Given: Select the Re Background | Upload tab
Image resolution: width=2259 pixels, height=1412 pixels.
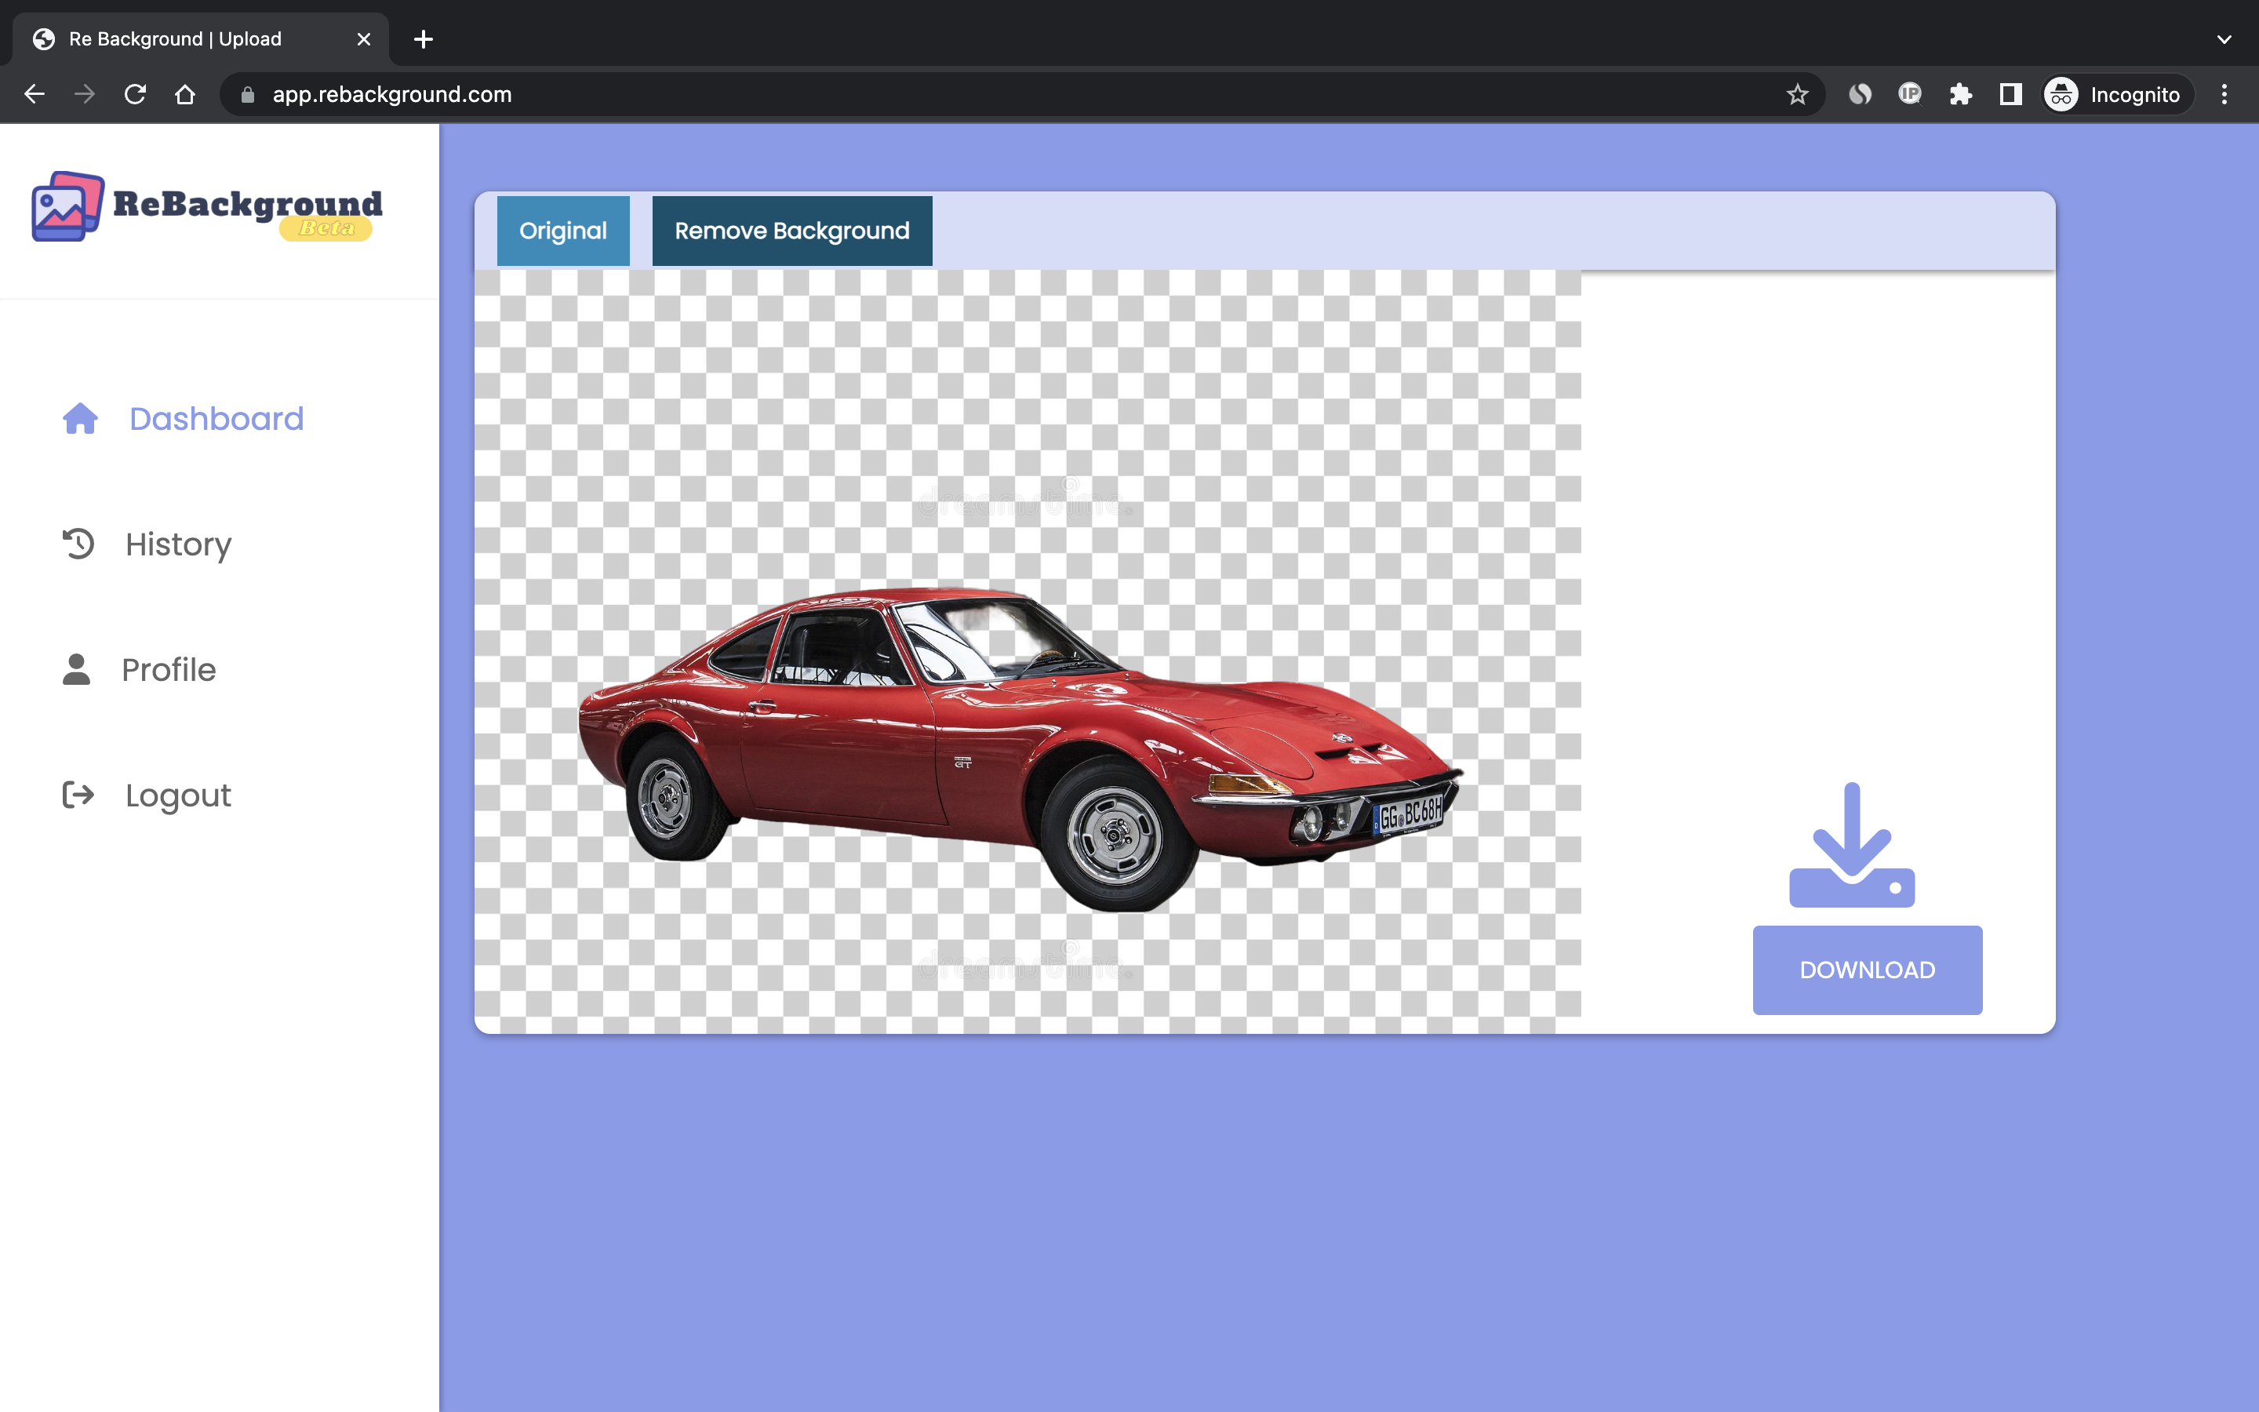Looking at the screenshot, I should (201, 39).
